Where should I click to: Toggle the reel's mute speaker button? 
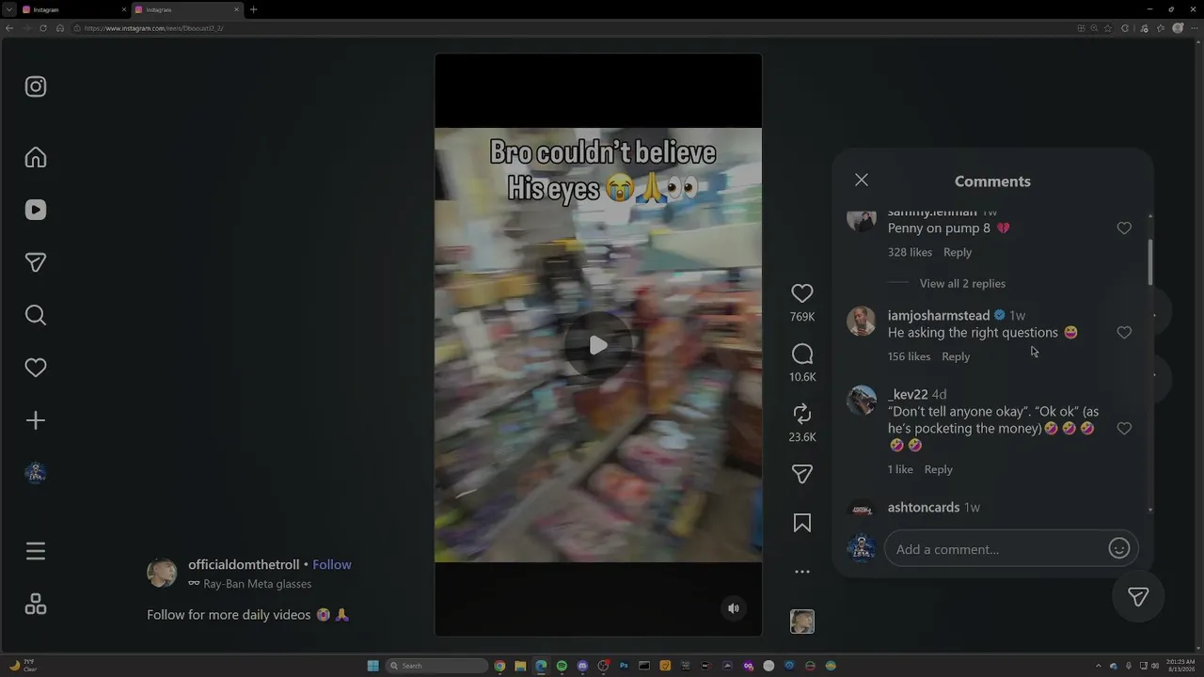point(734,608)
